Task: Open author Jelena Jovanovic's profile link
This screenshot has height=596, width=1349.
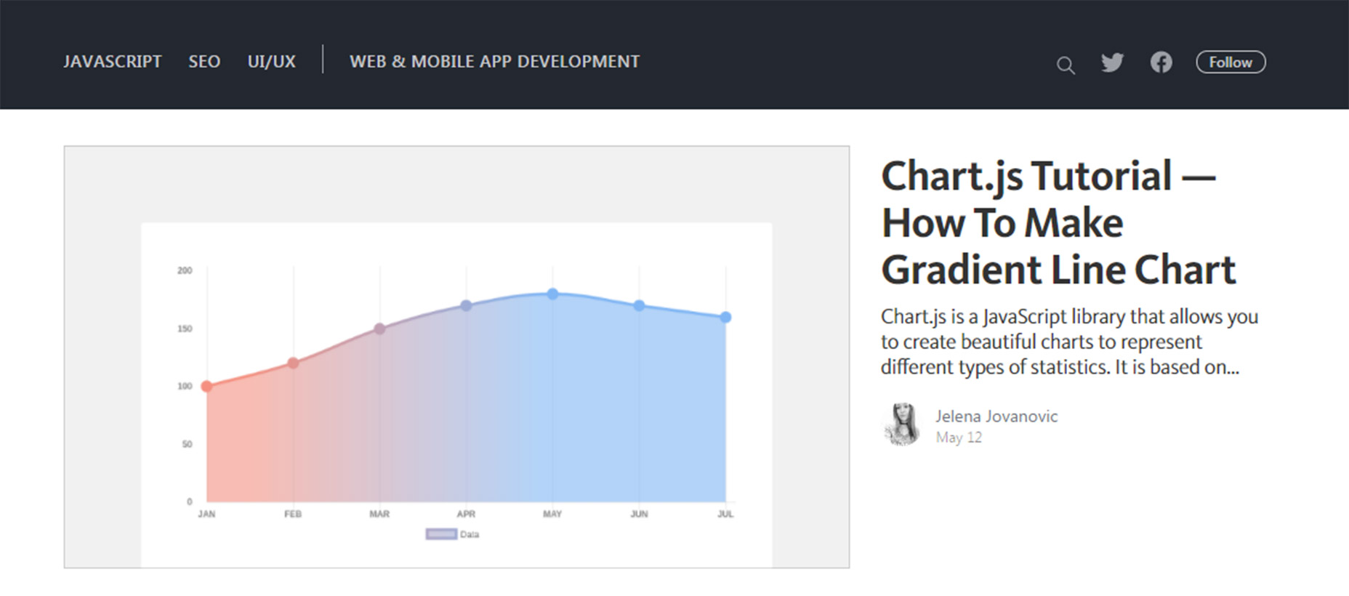Action: tap(996, 416)
